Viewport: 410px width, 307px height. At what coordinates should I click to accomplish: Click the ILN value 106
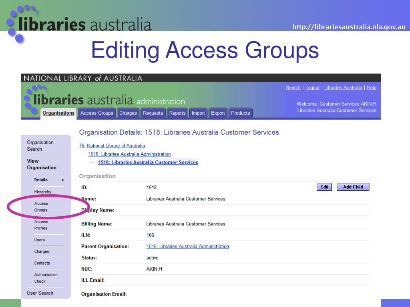[150, 235]
